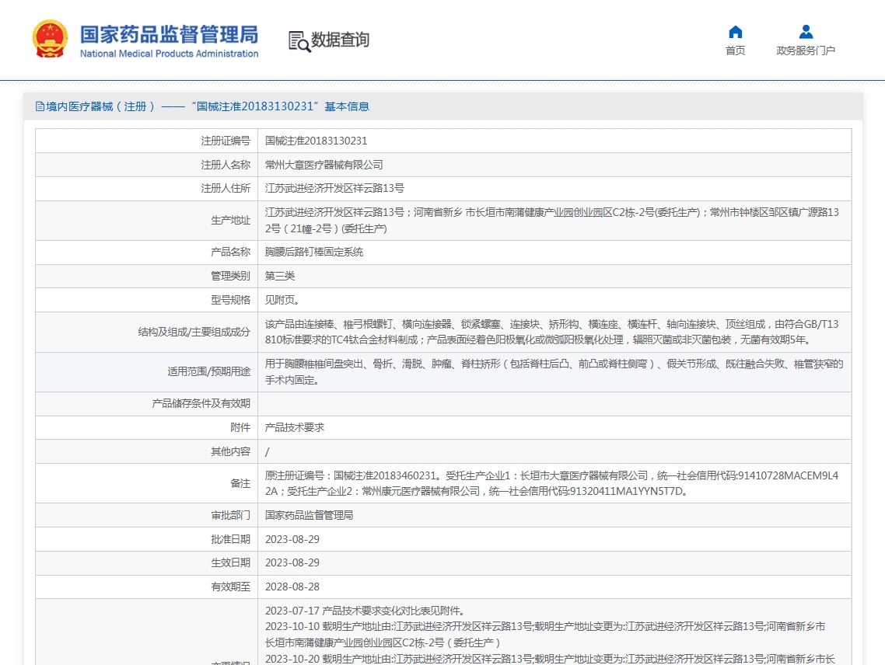Click the national emblem logo
885x665 pixels.
[x=51, y=39]
